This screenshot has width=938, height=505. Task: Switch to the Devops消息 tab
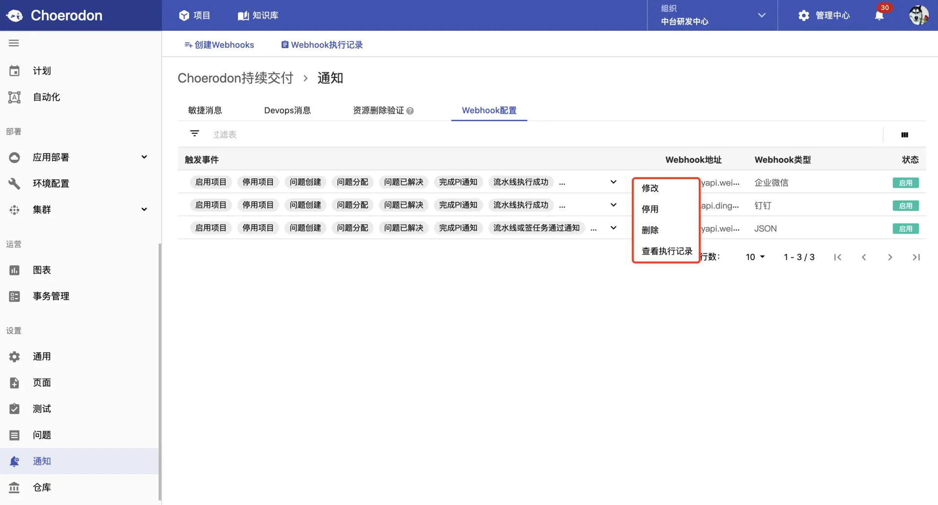pyautogui.click(x=287, y=110)
